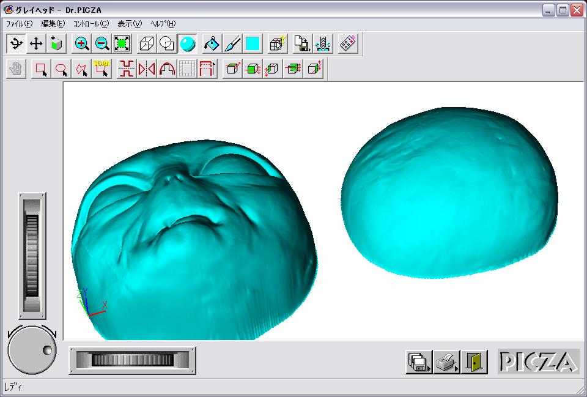
Task: Maximize the Dr.PICZA window
Action: (563, 10)
